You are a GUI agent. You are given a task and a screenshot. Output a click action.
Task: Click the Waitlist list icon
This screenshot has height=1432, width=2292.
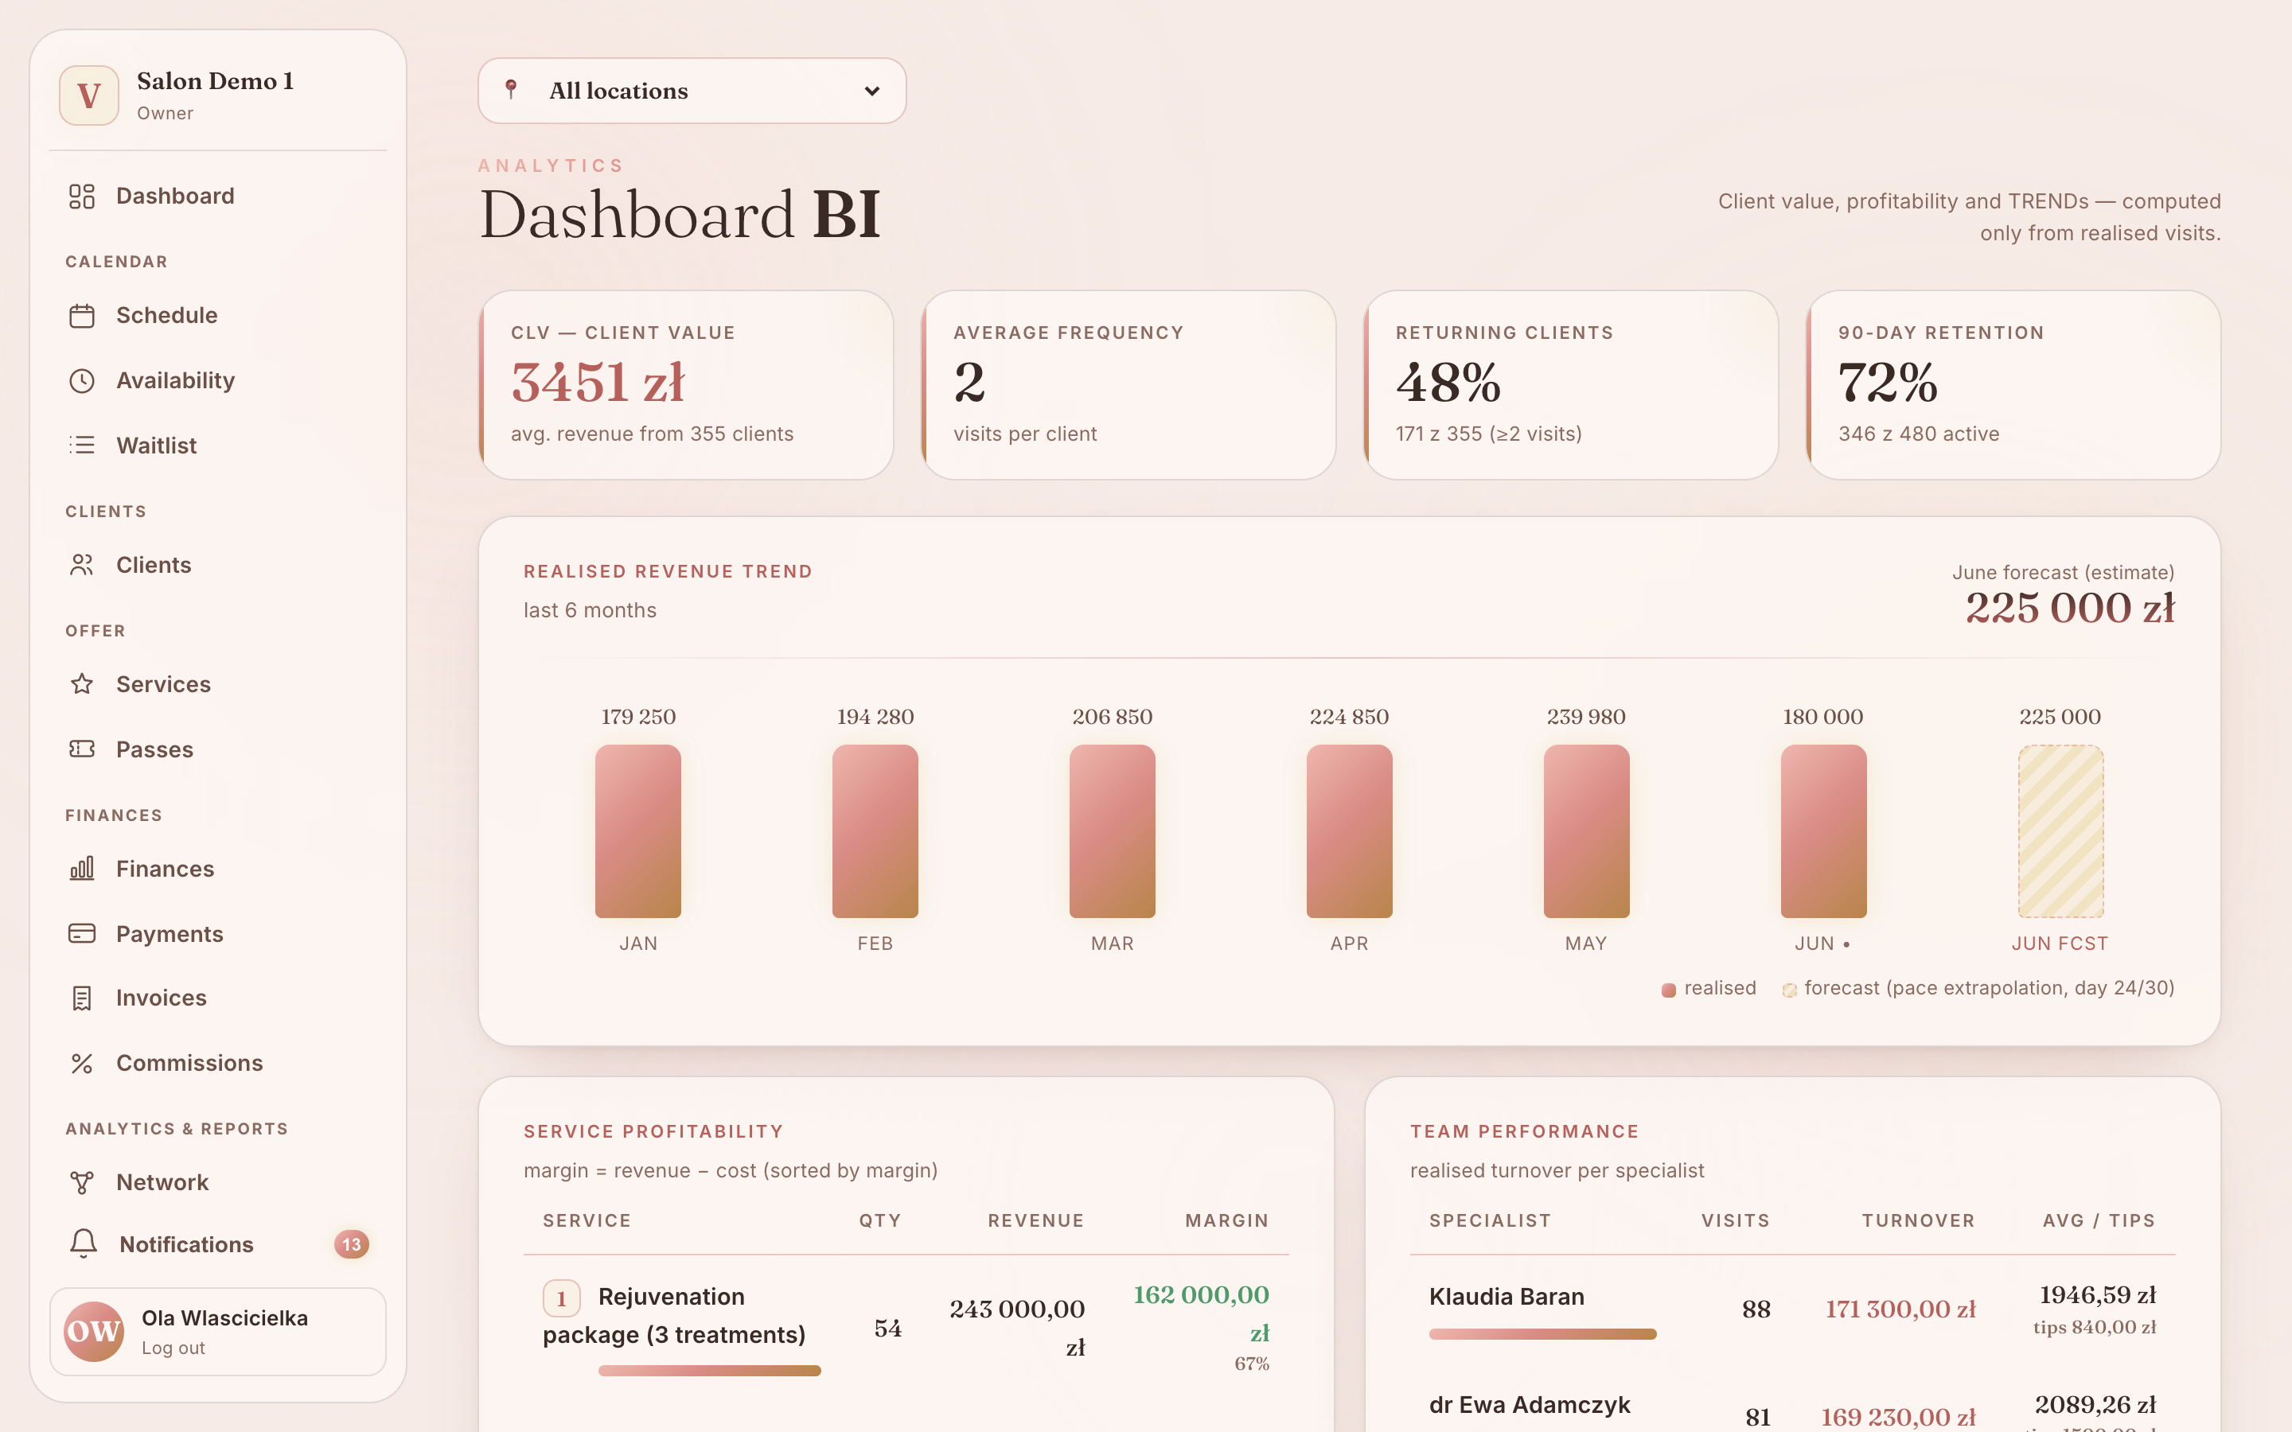83,446
